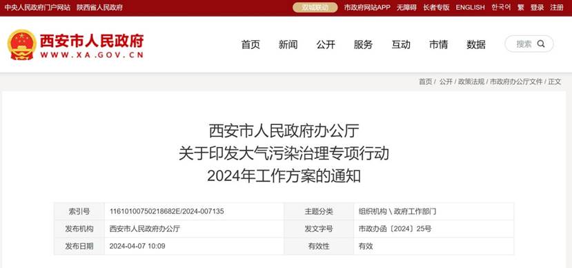This screenshot has height=268, width=572.
Task: Open the 首页 navigation item
Action: (250, 44)
